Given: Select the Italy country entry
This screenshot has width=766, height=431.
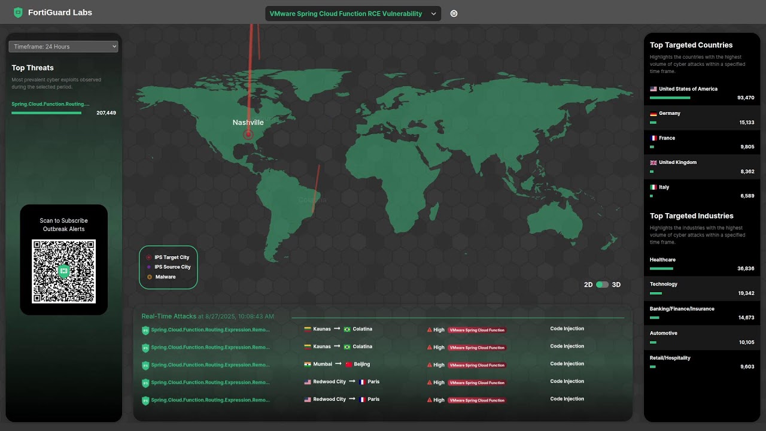Looking at the screenshot, I should tap(702, 192).
